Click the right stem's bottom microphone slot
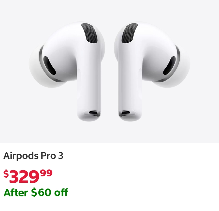Screen dimensions: 219x211 tap(126, 112)
